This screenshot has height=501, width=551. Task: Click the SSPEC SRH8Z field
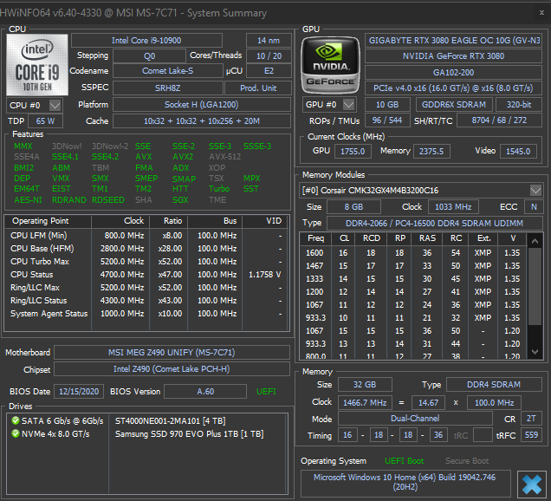(167, 88)
